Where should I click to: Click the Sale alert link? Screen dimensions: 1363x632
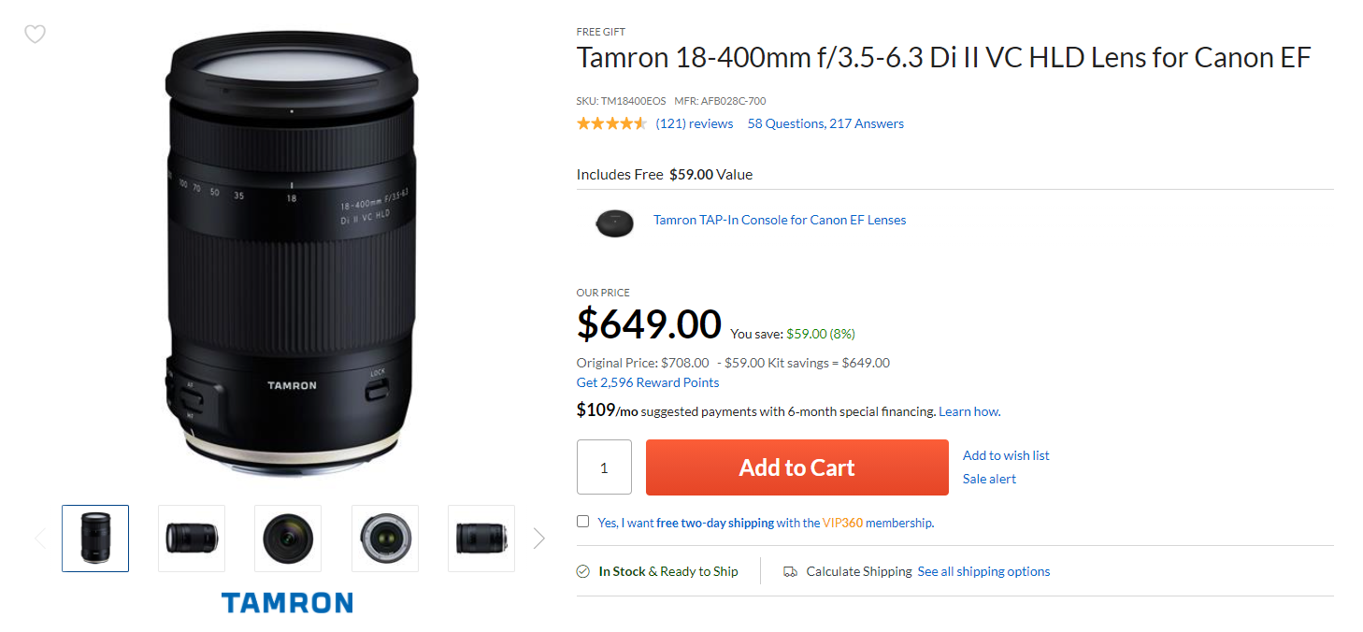[x=989, y=479]
